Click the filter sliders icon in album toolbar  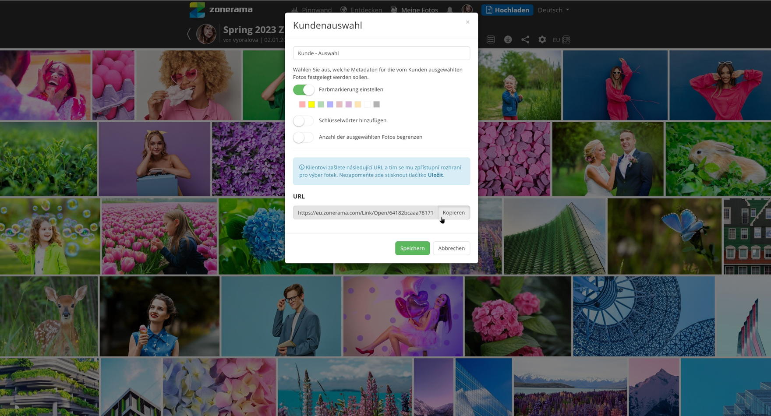[x=491, y=39]
